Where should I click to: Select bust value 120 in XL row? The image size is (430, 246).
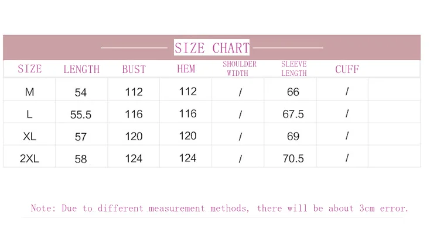tap(134, 136)
